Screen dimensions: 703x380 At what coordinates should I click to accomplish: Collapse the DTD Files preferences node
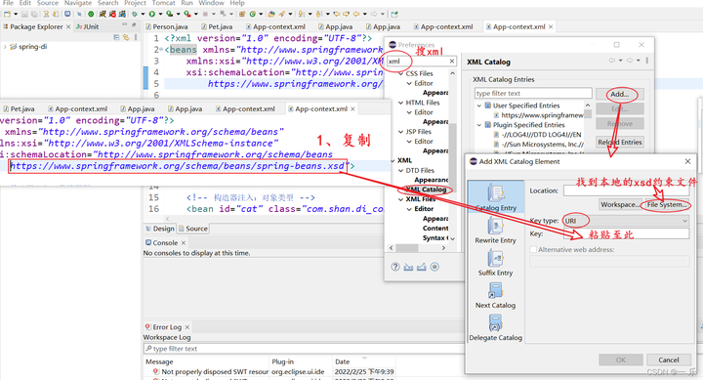(401, 171)
